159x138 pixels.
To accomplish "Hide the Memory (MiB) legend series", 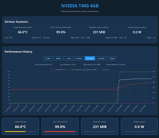I will point(90,70).
